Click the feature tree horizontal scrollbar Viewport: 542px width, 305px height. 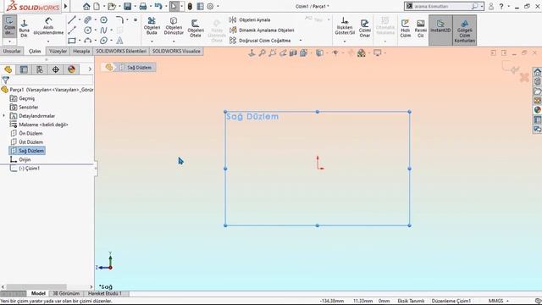point(36,286)
